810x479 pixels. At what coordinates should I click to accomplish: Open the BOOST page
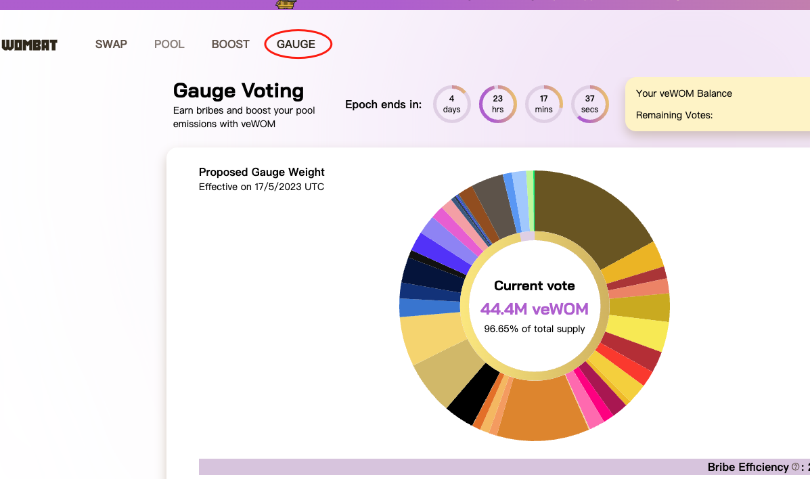point(230,44)
